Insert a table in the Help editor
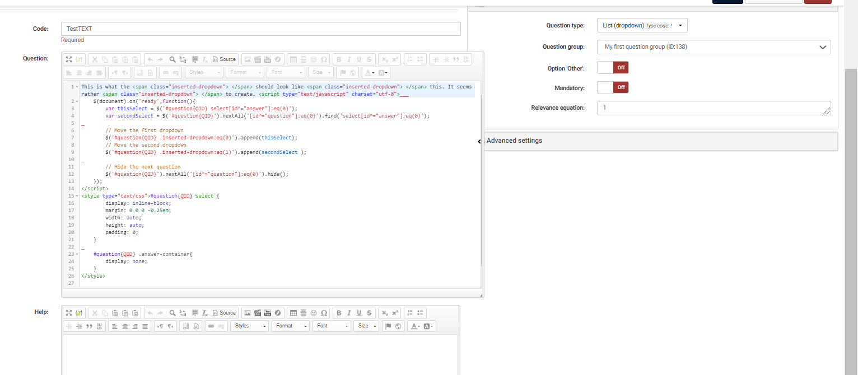858x375 pixels. point(293,312)
